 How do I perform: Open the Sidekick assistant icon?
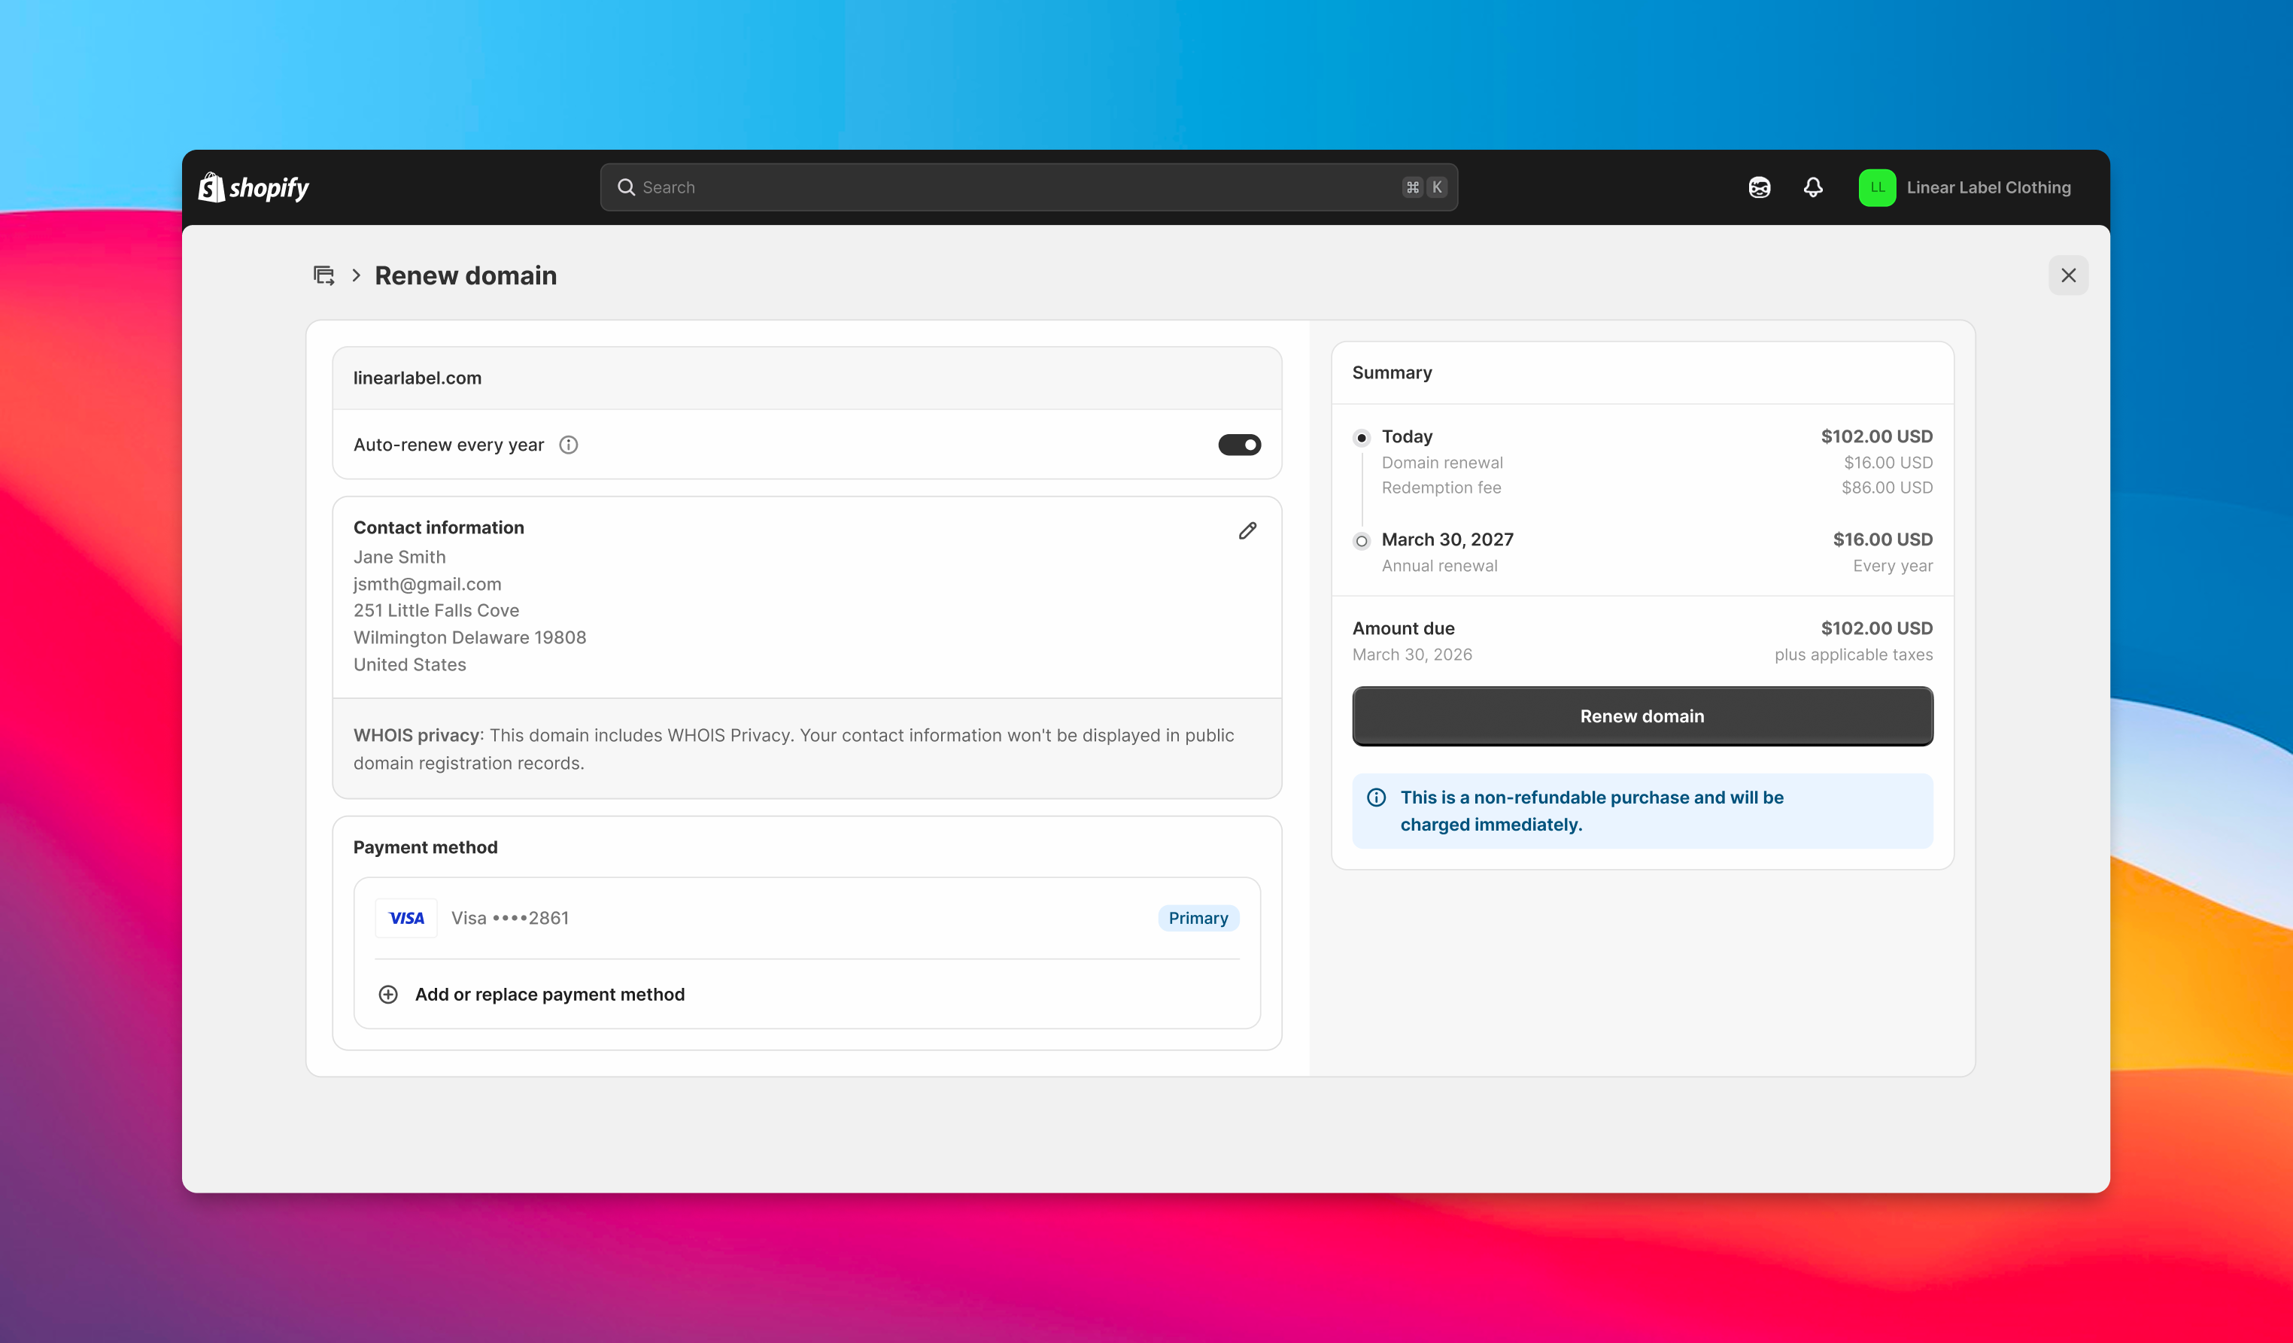(x=1759, y=187)
